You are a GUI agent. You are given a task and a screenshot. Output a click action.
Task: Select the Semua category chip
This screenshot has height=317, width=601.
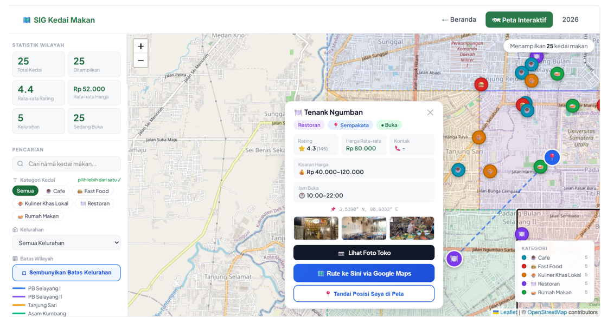pyautogui.click(x=25, y=191)
